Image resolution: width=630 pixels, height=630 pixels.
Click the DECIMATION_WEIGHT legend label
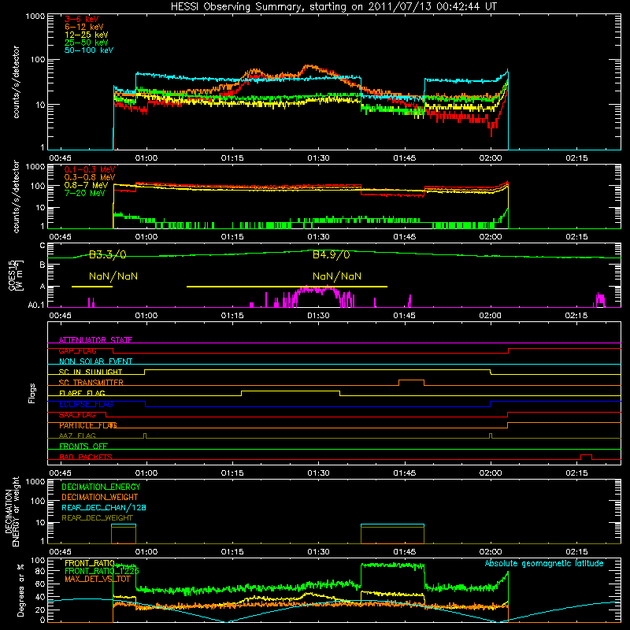coord(100,497)
